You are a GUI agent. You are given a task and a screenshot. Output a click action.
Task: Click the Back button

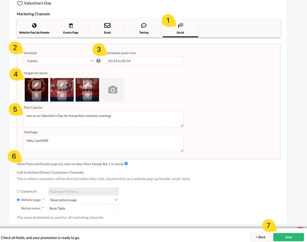pyautogui.click(x=260, y=237)
